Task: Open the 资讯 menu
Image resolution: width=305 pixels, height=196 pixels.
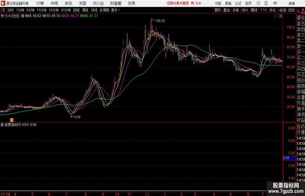Action: click(x=68, y=3)
